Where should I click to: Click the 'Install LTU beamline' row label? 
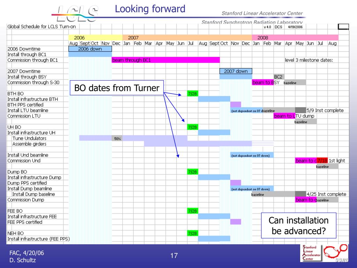pyautogui.click(x=28, y=110)
